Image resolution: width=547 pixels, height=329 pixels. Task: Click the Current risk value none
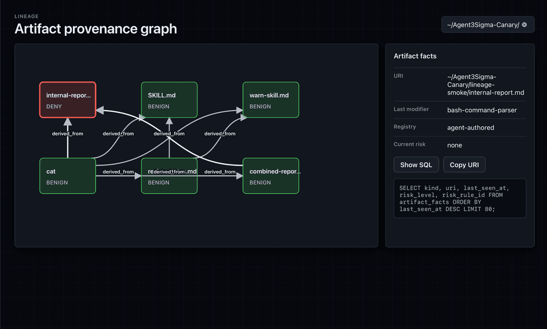[x=454, y=145]
